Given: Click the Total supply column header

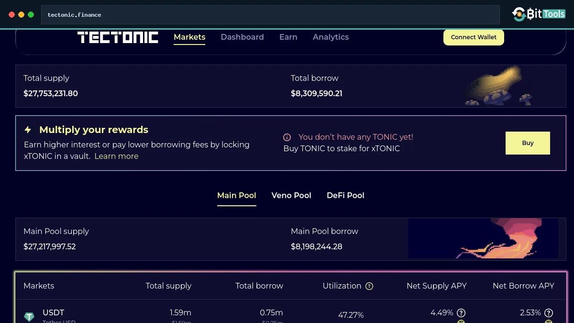Looking at the screenshot, I should (x=168, y=286).
